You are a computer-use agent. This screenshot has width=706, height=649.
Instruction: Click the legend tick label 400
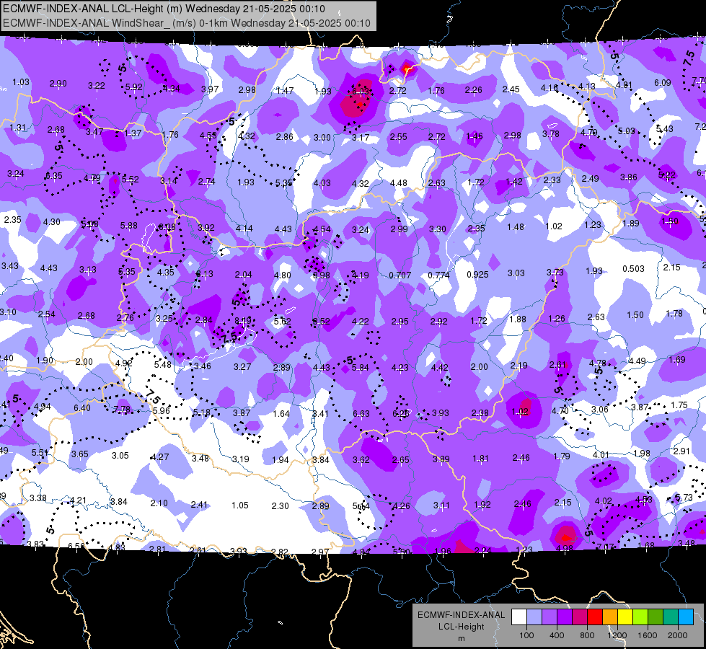557,635
